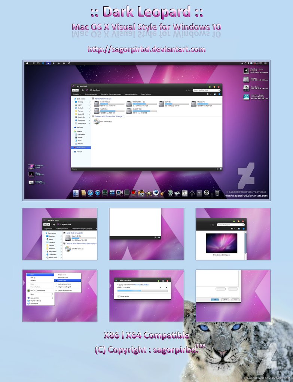
Task: Open DVD RW Drive in main window
Action: [x=103, y=121]
